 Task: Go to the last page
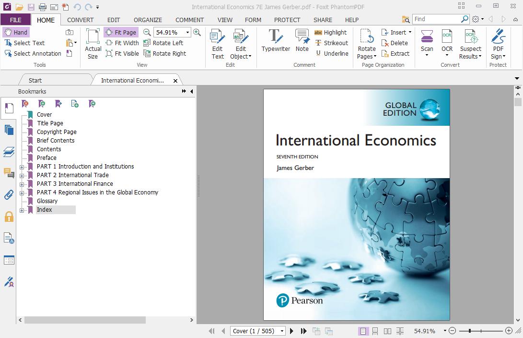pos(303,331)
